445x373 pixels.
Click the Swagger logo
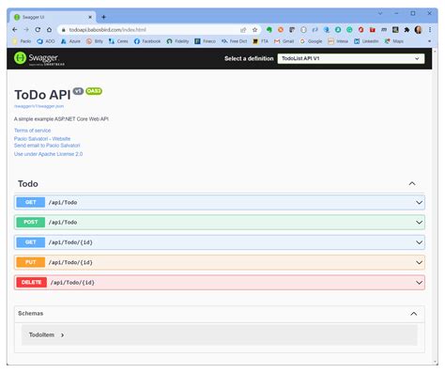(x=39, y=58)
